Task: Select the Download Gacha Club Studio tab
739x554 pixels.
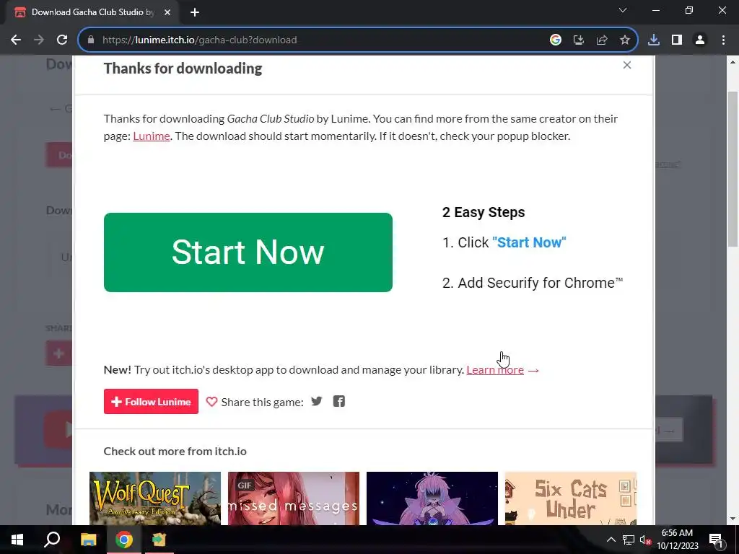Action: (x=92, y=12)
